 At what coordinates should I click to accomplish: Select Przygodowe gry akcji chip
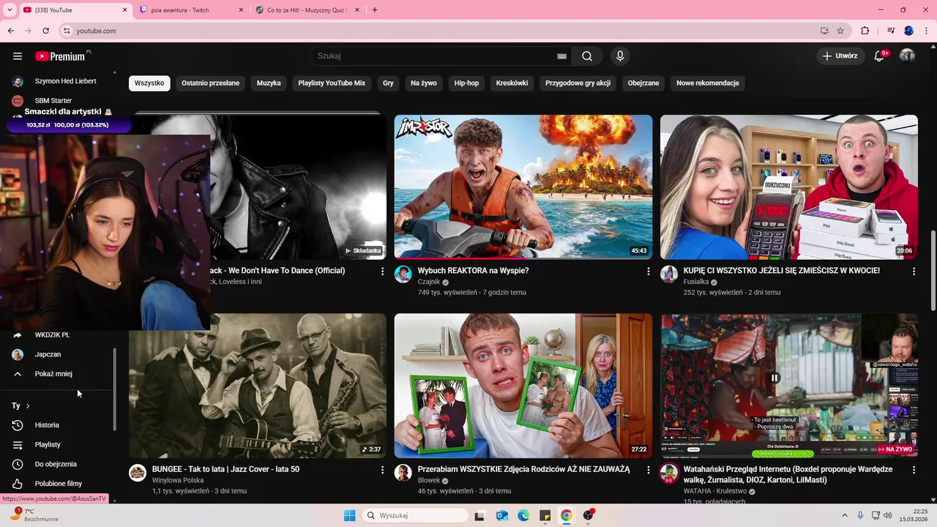click(x=578, y=83)
